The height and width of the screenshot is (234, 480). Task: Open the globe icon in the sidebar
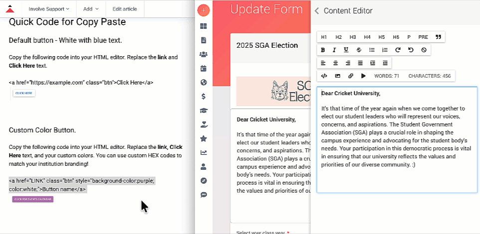204,83
